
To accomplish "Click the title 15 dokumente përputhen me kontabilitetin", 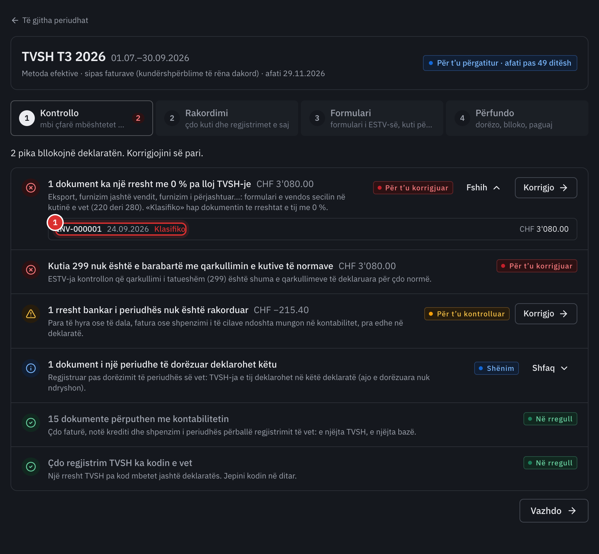I will (x=139, y=419).
